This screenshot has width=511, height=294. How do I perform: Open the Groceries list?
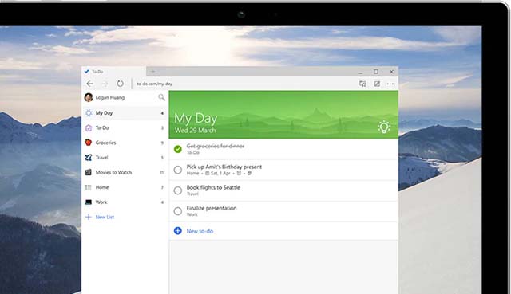coord(125,143)
